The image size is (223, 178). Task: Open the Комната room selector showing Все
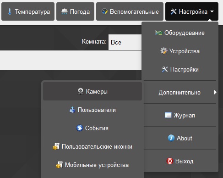pyautogui.click(x=125, y=42)
